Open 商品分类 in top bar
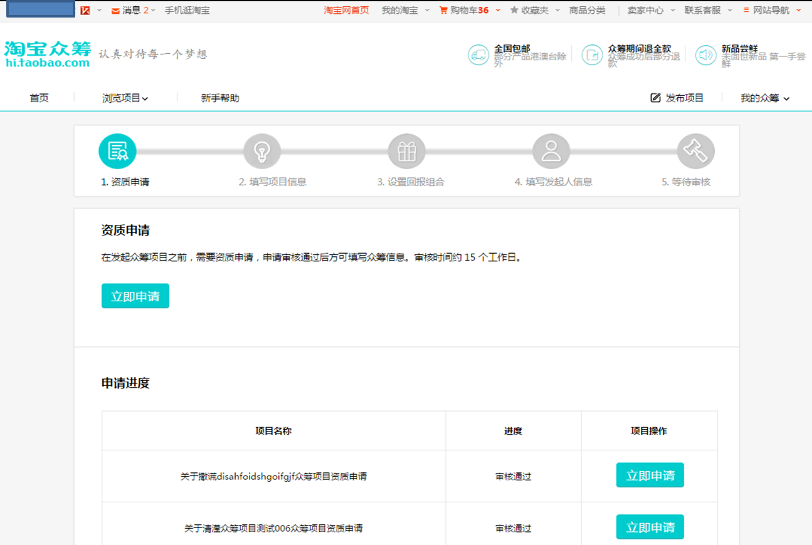812x545 pixels. coord(588,11)
